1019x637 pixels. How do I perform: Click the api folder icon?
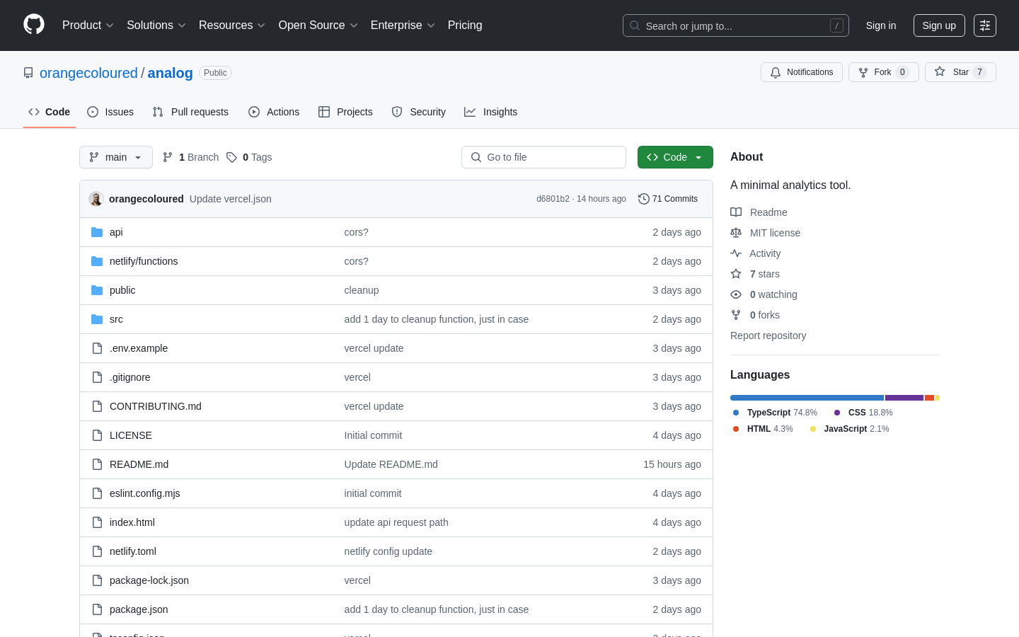coord(97,232)
